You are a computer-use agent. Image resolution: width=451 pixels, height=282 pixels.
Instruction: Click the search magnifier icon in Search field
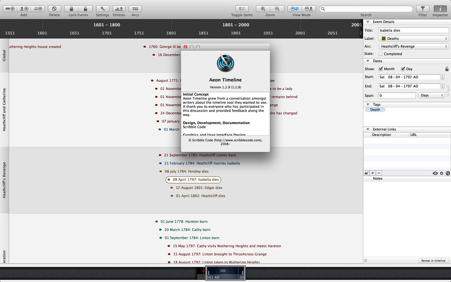pyautogui.click(x=324, y=9)
